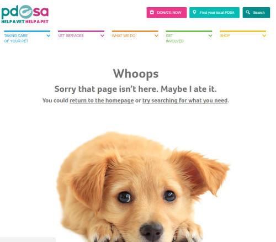Follow try searching for what you need link
The height and width of the screenshot is (242, 276).
[x=185, y=101]
